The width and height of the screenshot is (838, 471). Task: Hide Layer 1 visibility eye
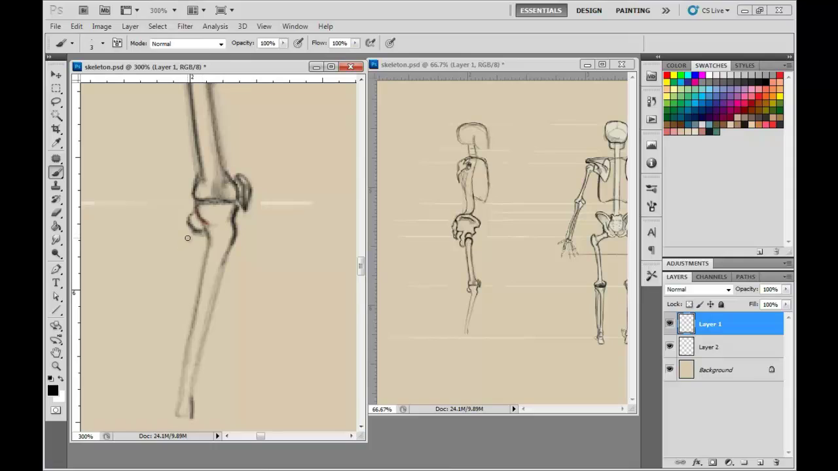(669, 324)
